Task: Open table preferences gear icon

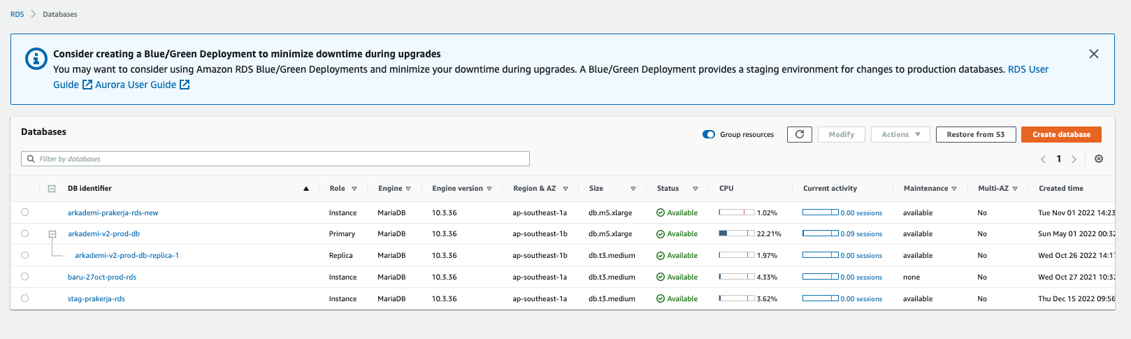Action: click(1098, 159)
